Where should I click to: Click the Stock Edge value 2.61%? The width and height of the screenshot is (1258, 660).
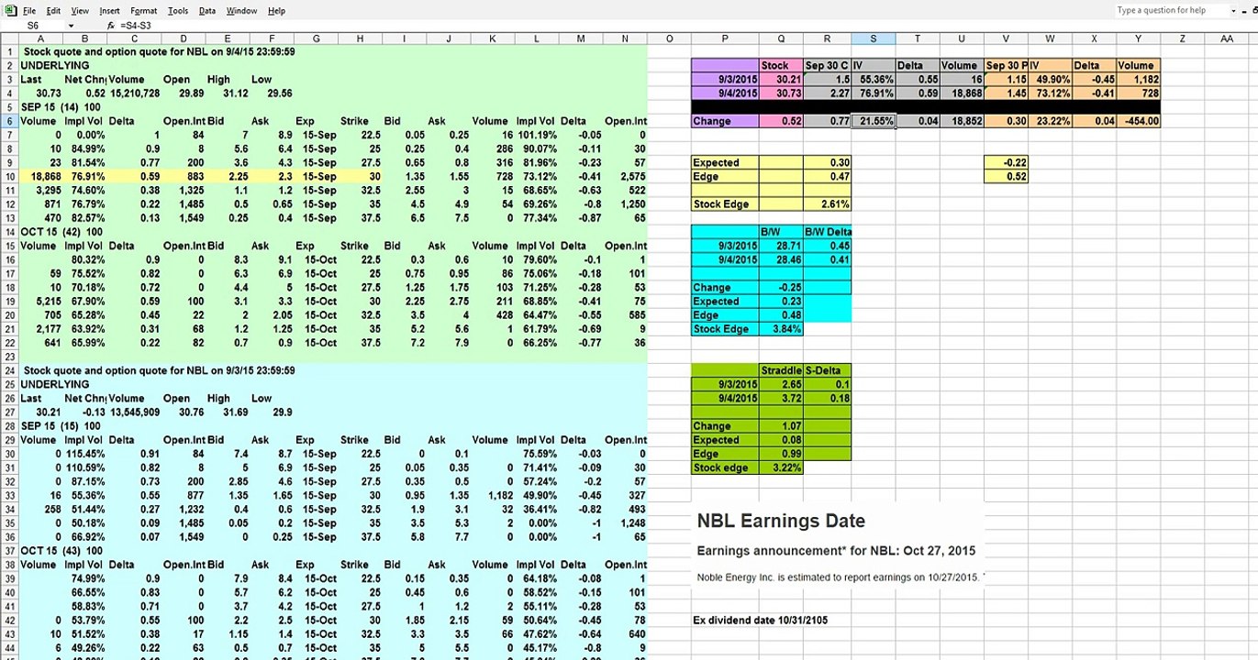click(x=827, y=204)
